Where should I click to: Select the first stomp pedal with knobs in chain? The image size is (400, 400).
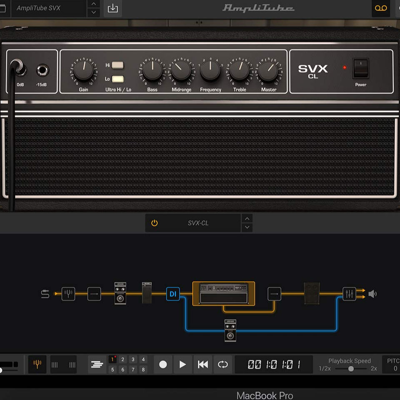coord(120,293)
